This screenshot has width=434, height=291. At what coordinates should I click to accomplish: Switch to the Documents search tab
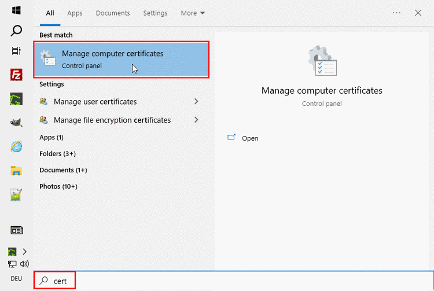coord(113,13)
